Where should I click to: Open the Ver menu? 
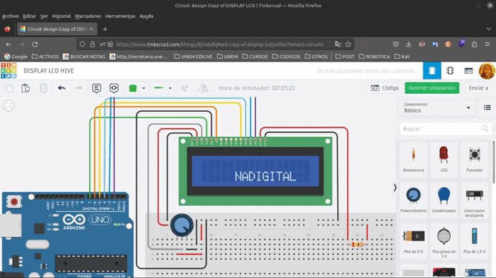click(44, 16)
